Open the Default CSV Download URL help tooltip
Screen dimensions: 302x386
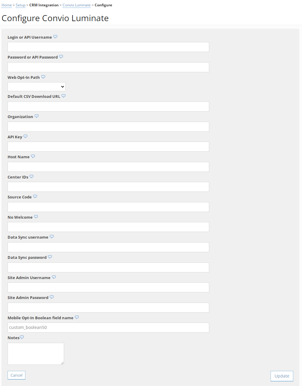click(63, 95)
